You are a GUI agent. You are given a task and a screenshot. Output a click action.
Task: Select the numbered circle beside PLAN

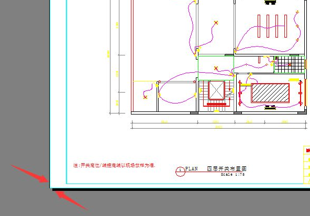click(x=180, y=172)
